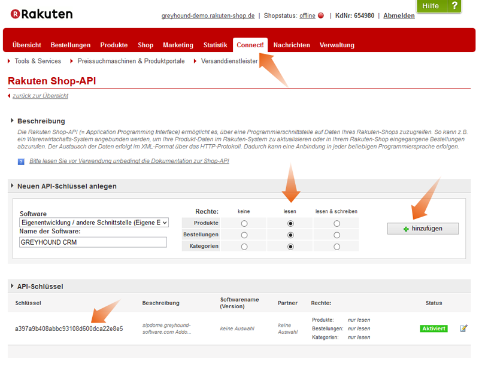Screen dimensions: 479x368
Task: Log out via Abmelden link
Action: pos(399,16)
